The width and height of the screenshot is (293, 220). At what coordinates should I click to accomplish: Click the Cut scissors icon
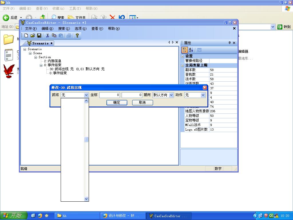(47, 36)
